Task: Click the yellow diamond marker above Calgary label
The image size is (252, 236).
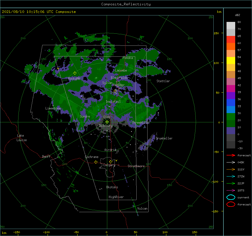Action: pos(111,162)
